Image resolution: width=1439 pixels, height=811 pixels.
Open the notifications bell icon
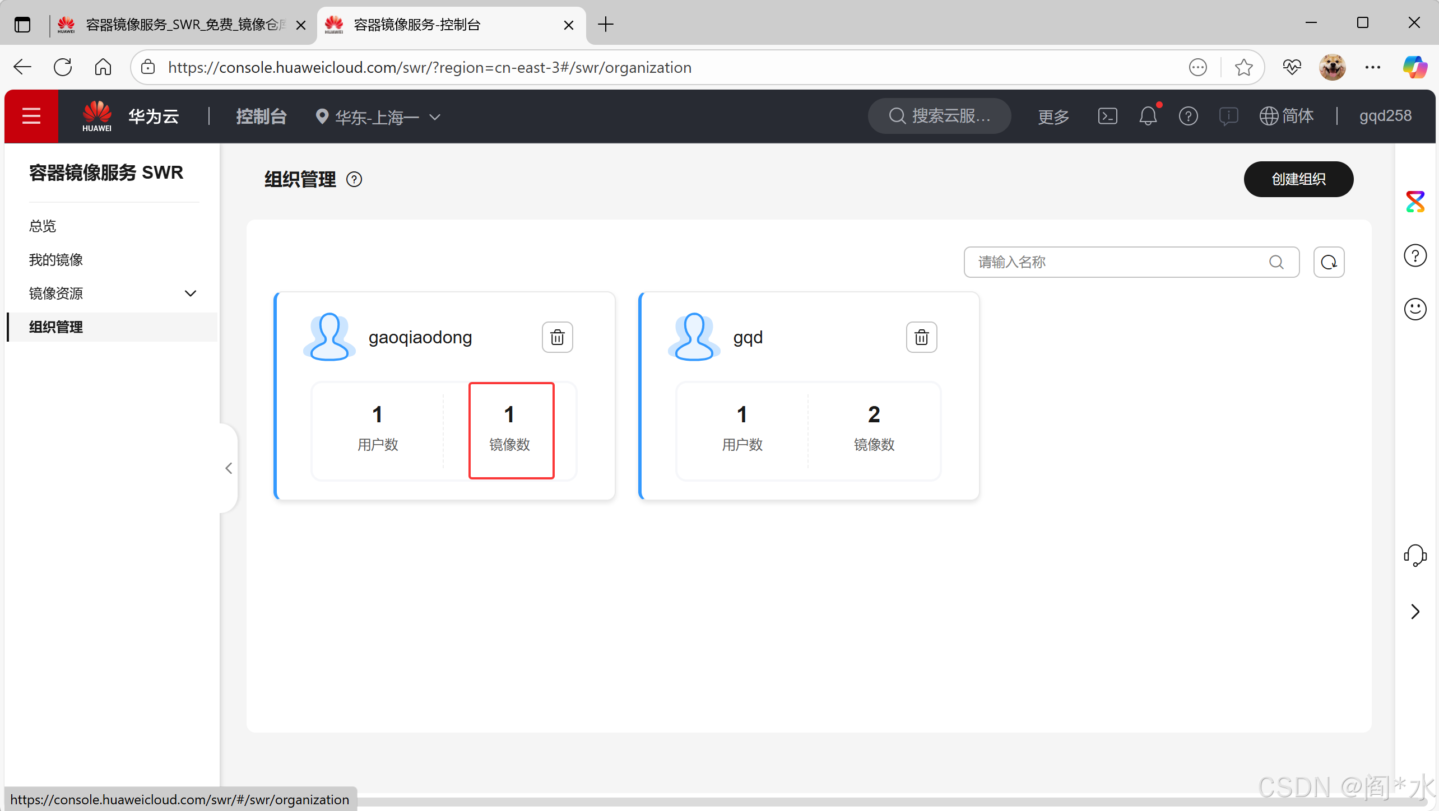click(1148, 116)
